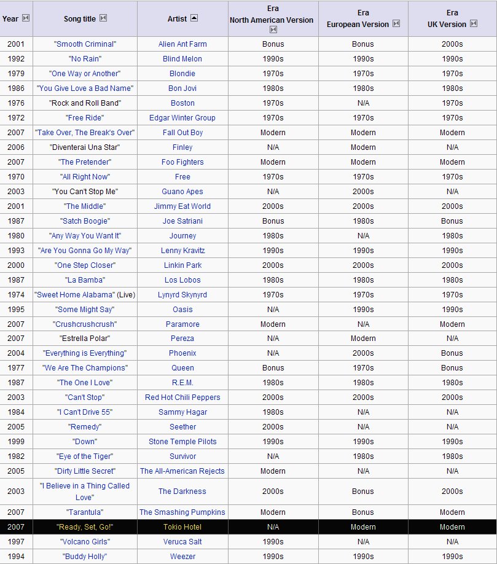Open the Oasis artist link
Image resolution: width=497 pixels, height=564 pixels.
[182, 309]
